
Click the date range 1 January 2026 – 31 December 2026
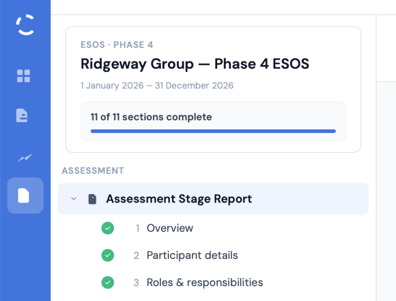click(x=157, y=86)
